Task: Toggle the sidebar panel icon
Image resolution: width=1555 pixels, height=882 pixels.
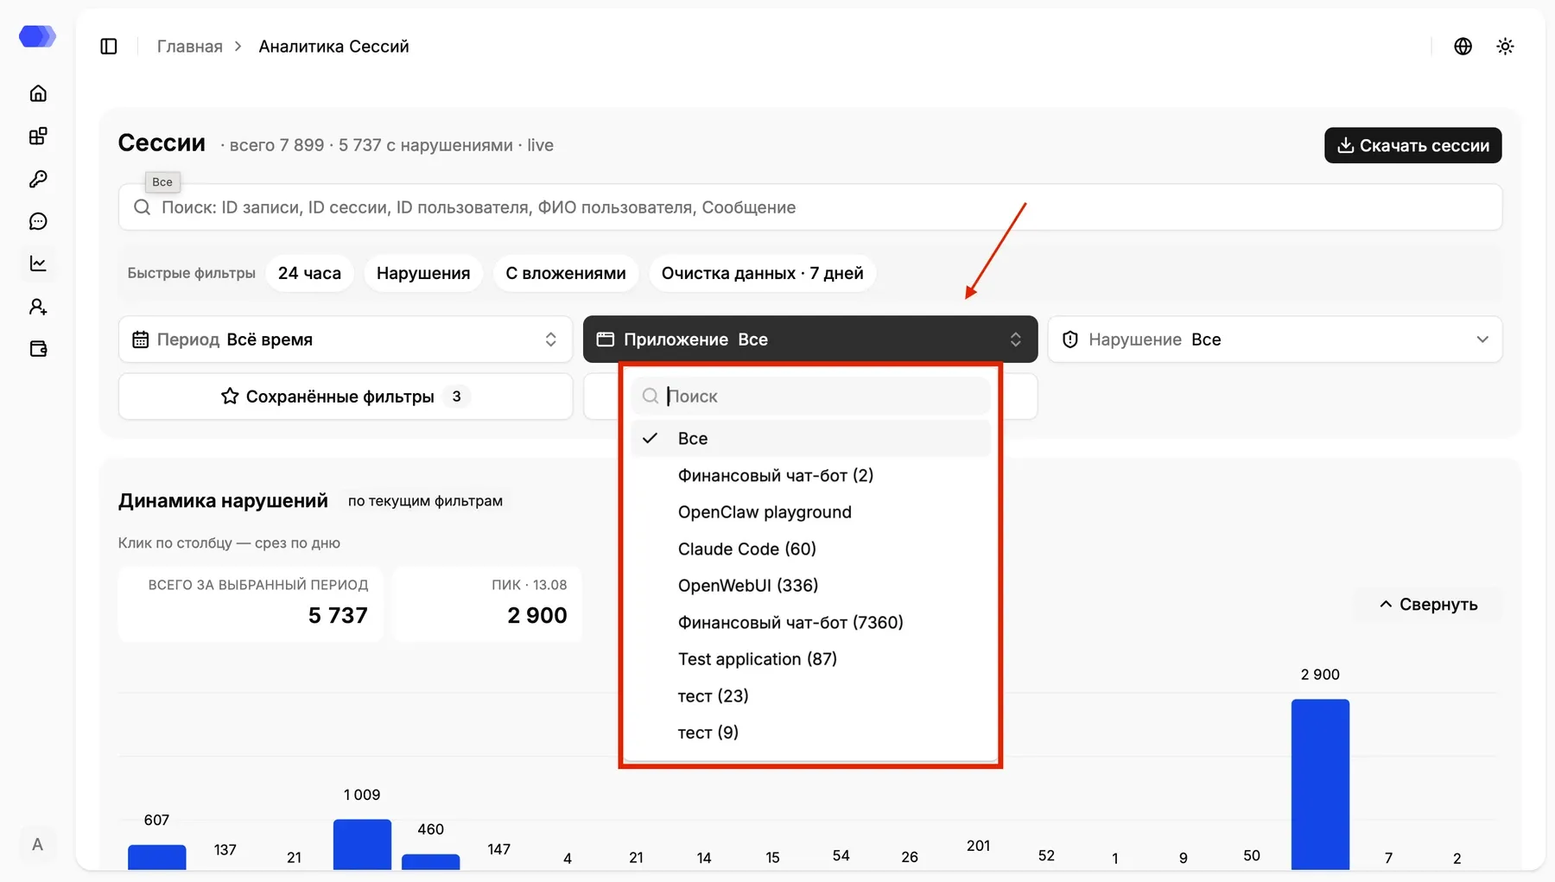Action: [x=109, y=47]
